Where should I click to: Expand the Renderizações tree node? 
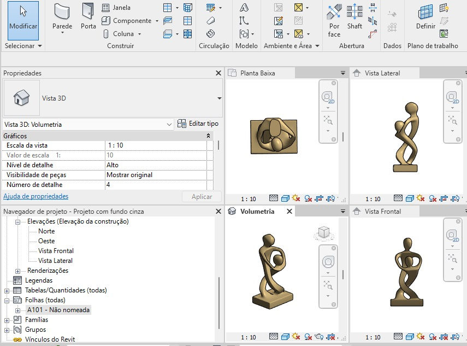point(17,271)
